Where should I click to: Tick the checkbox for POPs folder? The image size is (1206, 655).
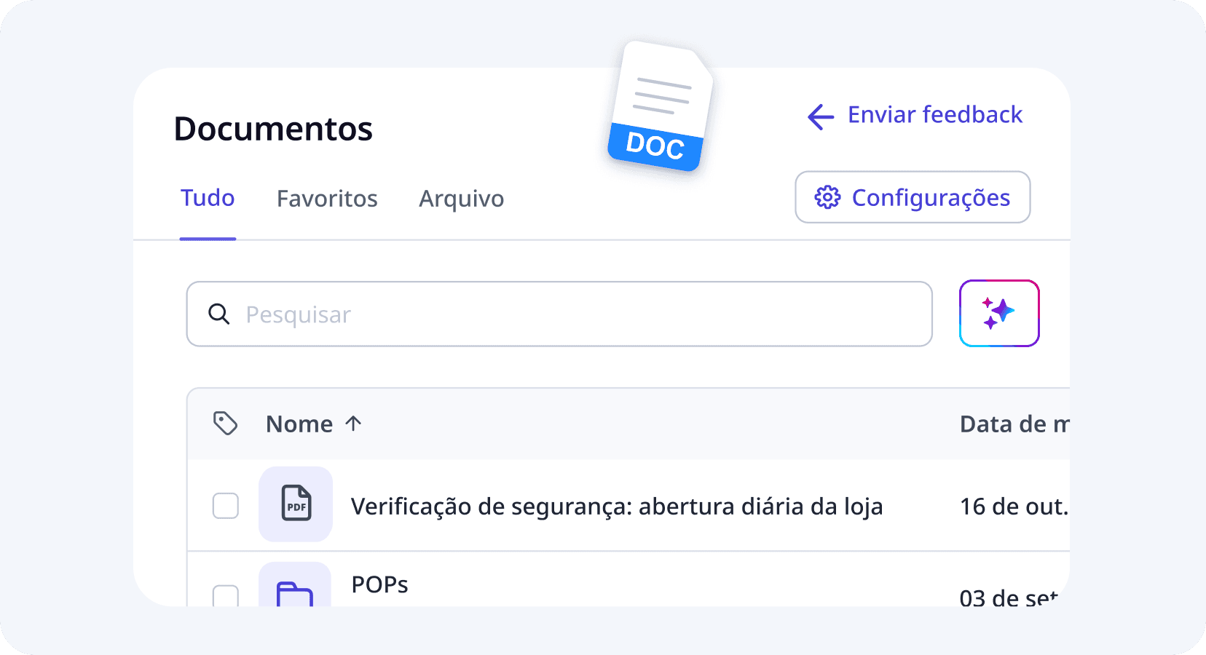pos(226,596)
